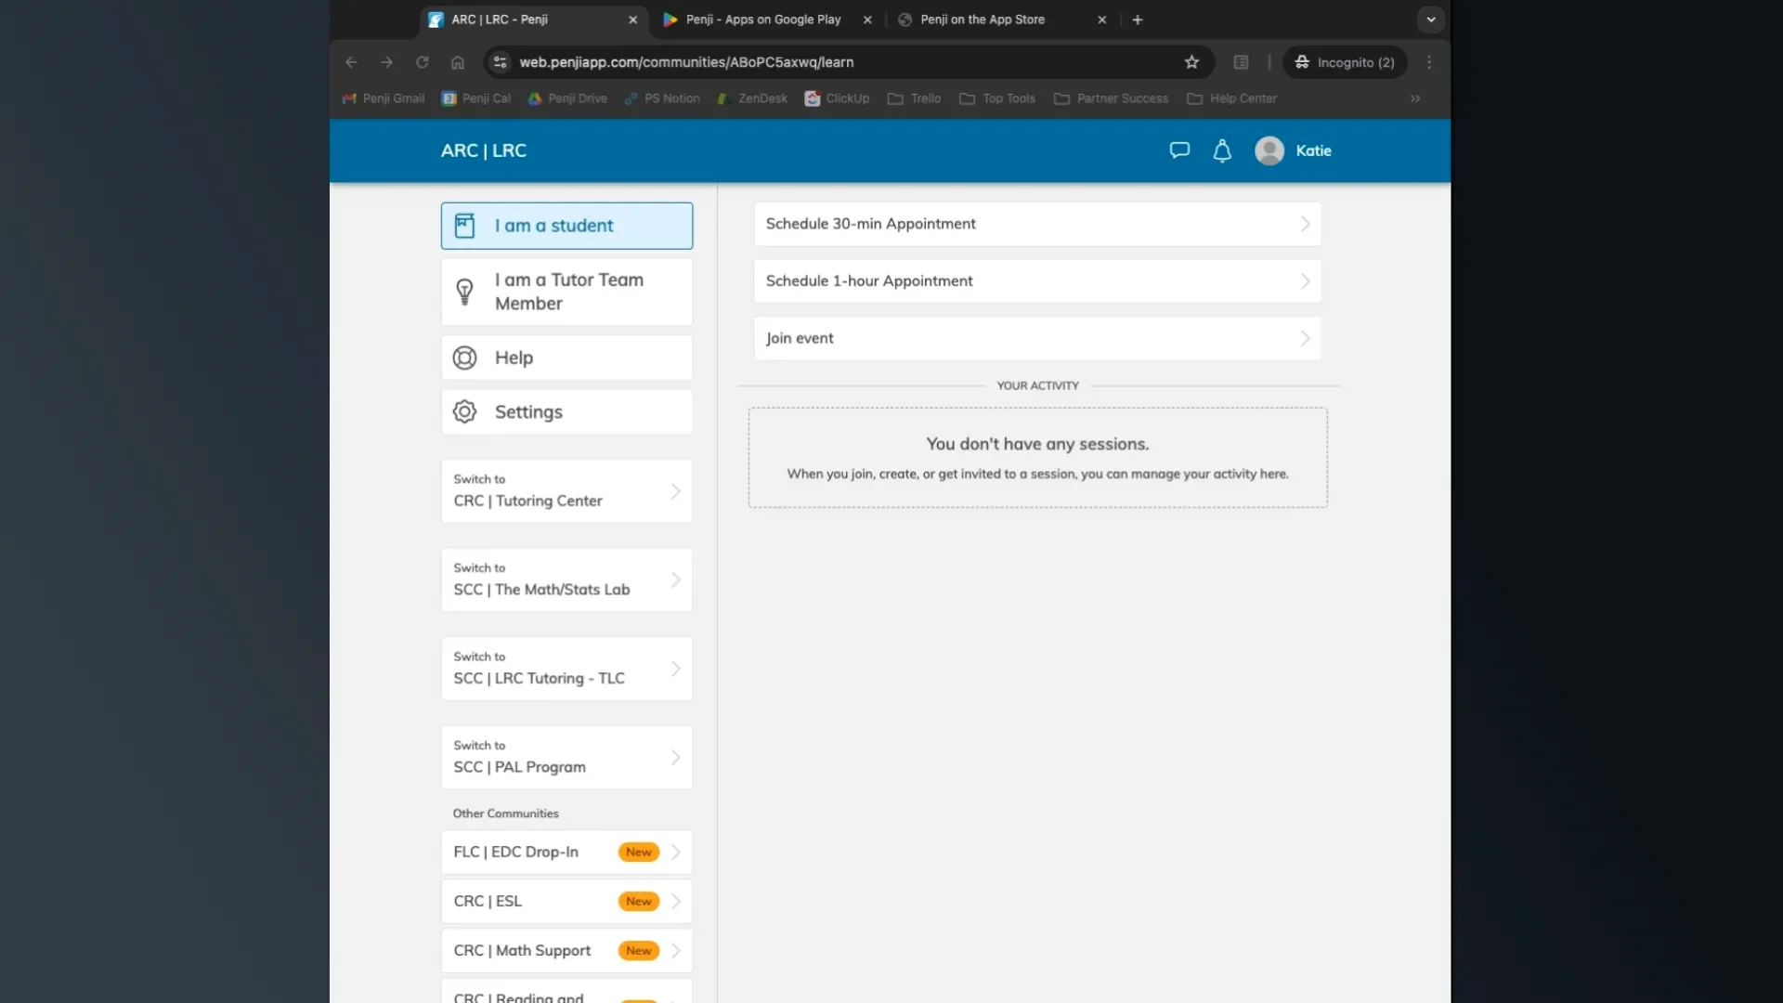
Task: Switch to the Penji on Google Play tab
Action: pos(762,20)
